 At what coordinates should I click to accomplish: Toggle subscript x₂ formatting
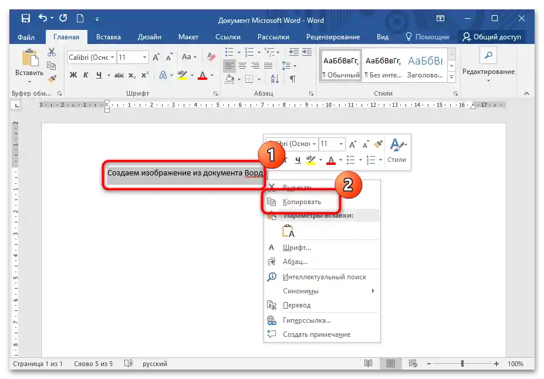[132, 75]
